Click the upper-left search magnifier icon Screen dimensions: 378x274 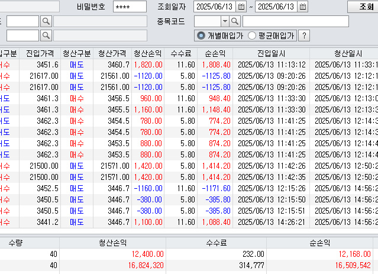pos(46,21)
